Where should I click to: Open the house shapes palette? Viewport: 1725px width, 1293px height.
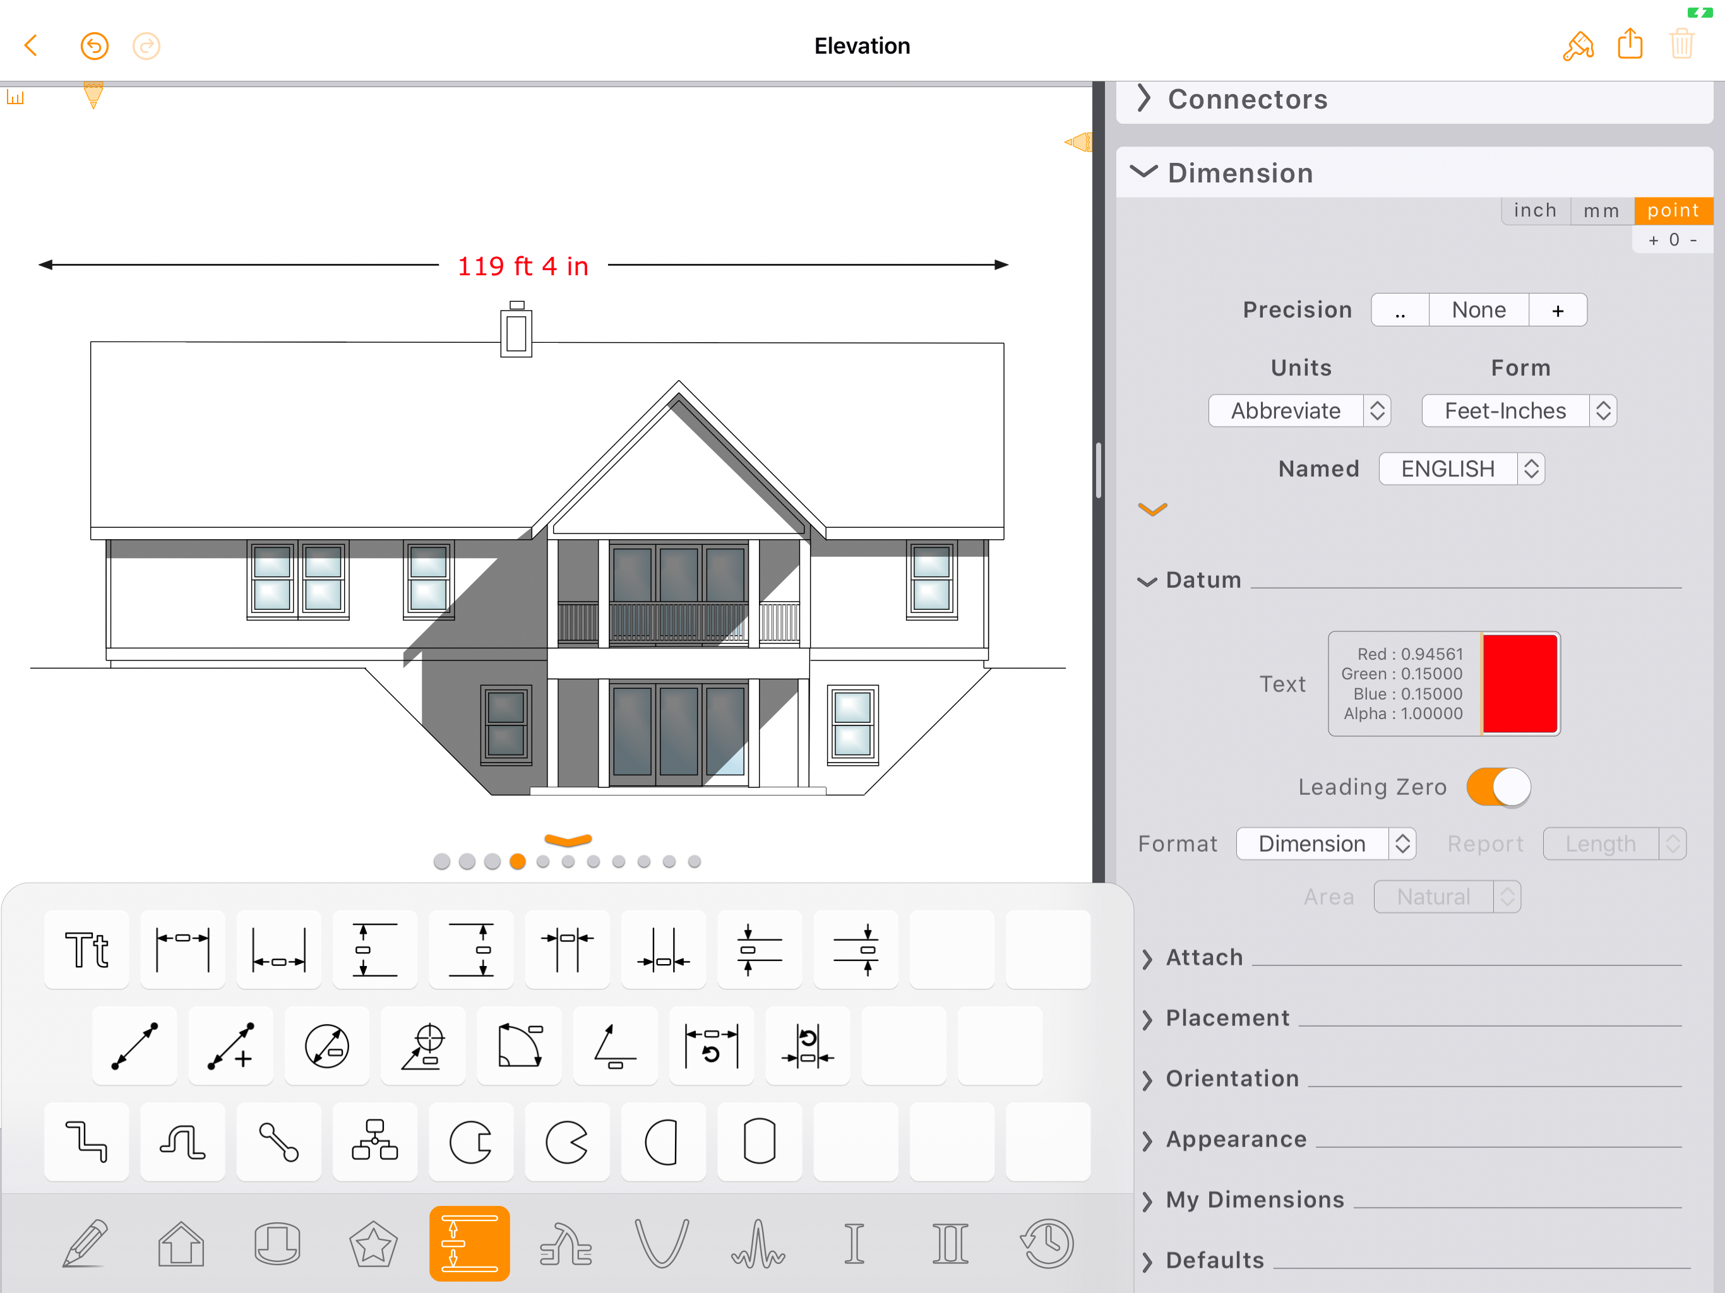(181, 1243)
